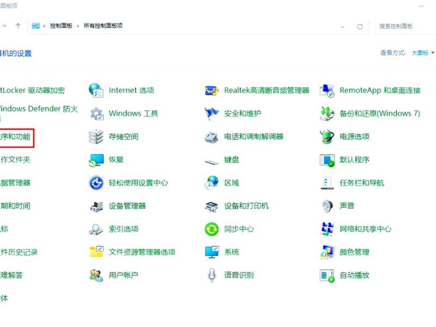This screenshot has width=436, height=327.
Task: Open 声音 speaker icon
Action: coord(328,206)
